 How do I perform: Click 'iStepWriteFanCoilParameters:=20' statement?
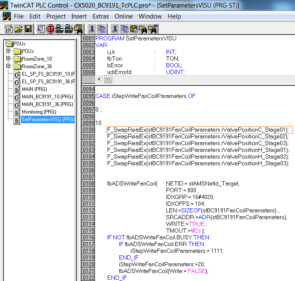(162, 264)
